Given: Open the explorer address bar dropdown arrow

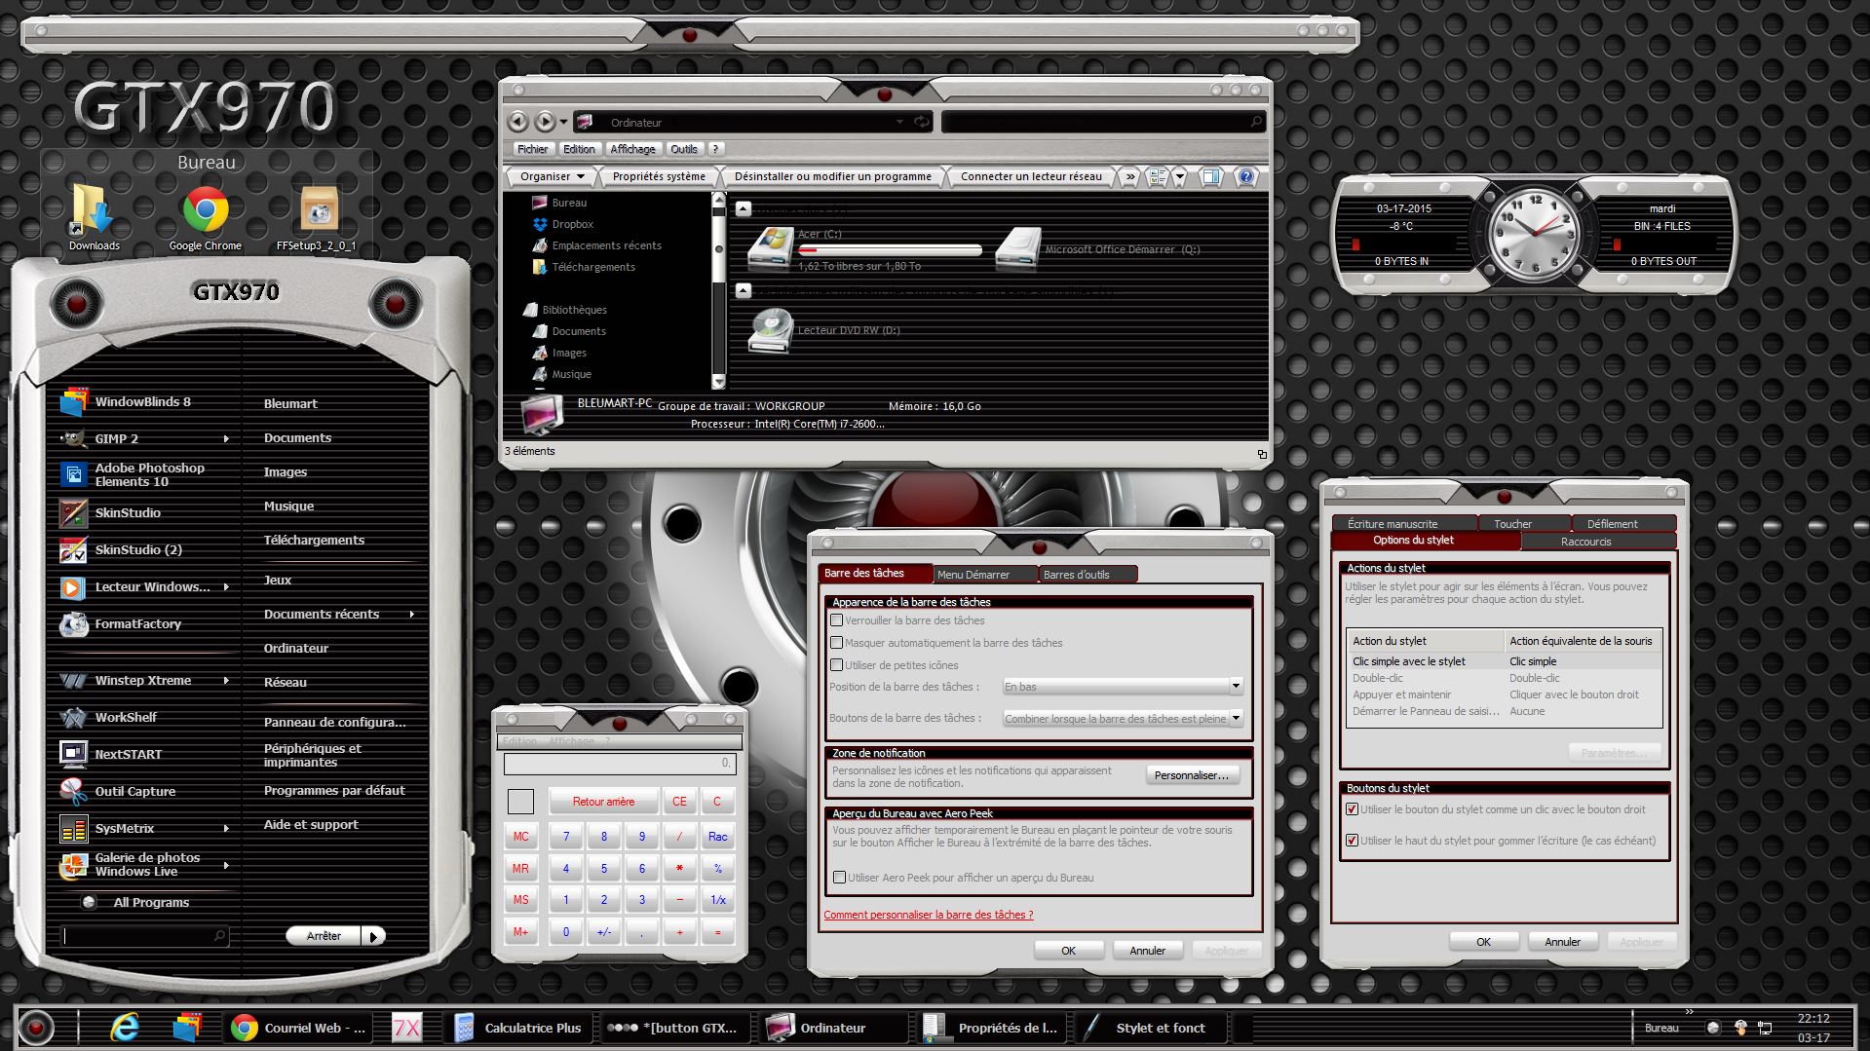Looking at the screenshot, I should pos(899,122).
